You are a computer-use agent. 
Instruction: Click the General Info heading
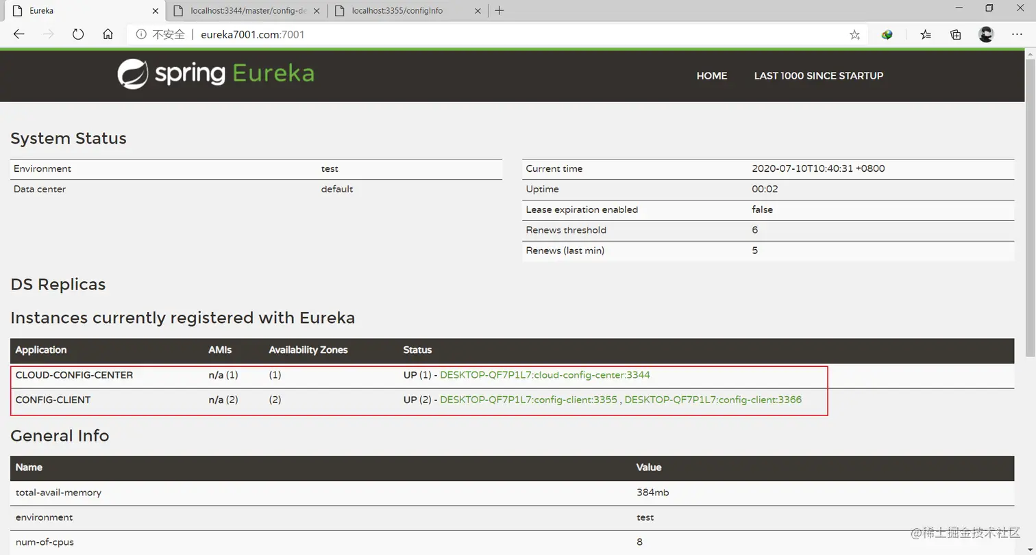[x=60, y=436]
